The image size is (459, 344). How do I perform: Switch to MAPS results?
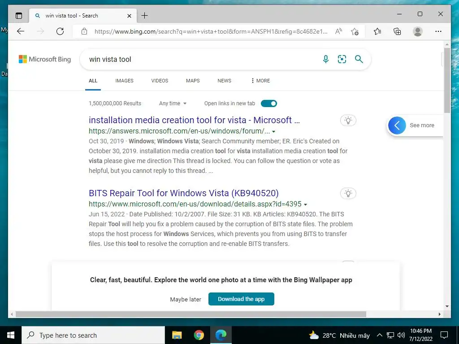click(193, 81)
